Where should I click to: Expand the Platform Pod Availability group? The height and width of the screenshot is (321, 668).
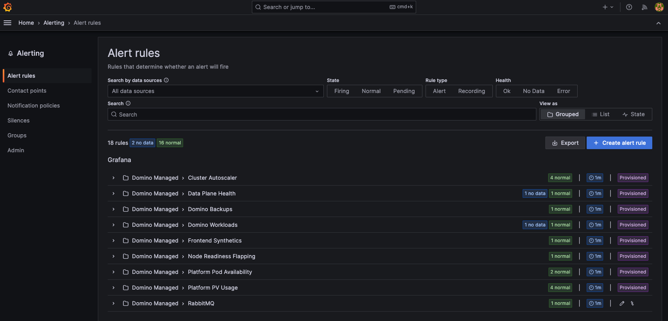114,272
